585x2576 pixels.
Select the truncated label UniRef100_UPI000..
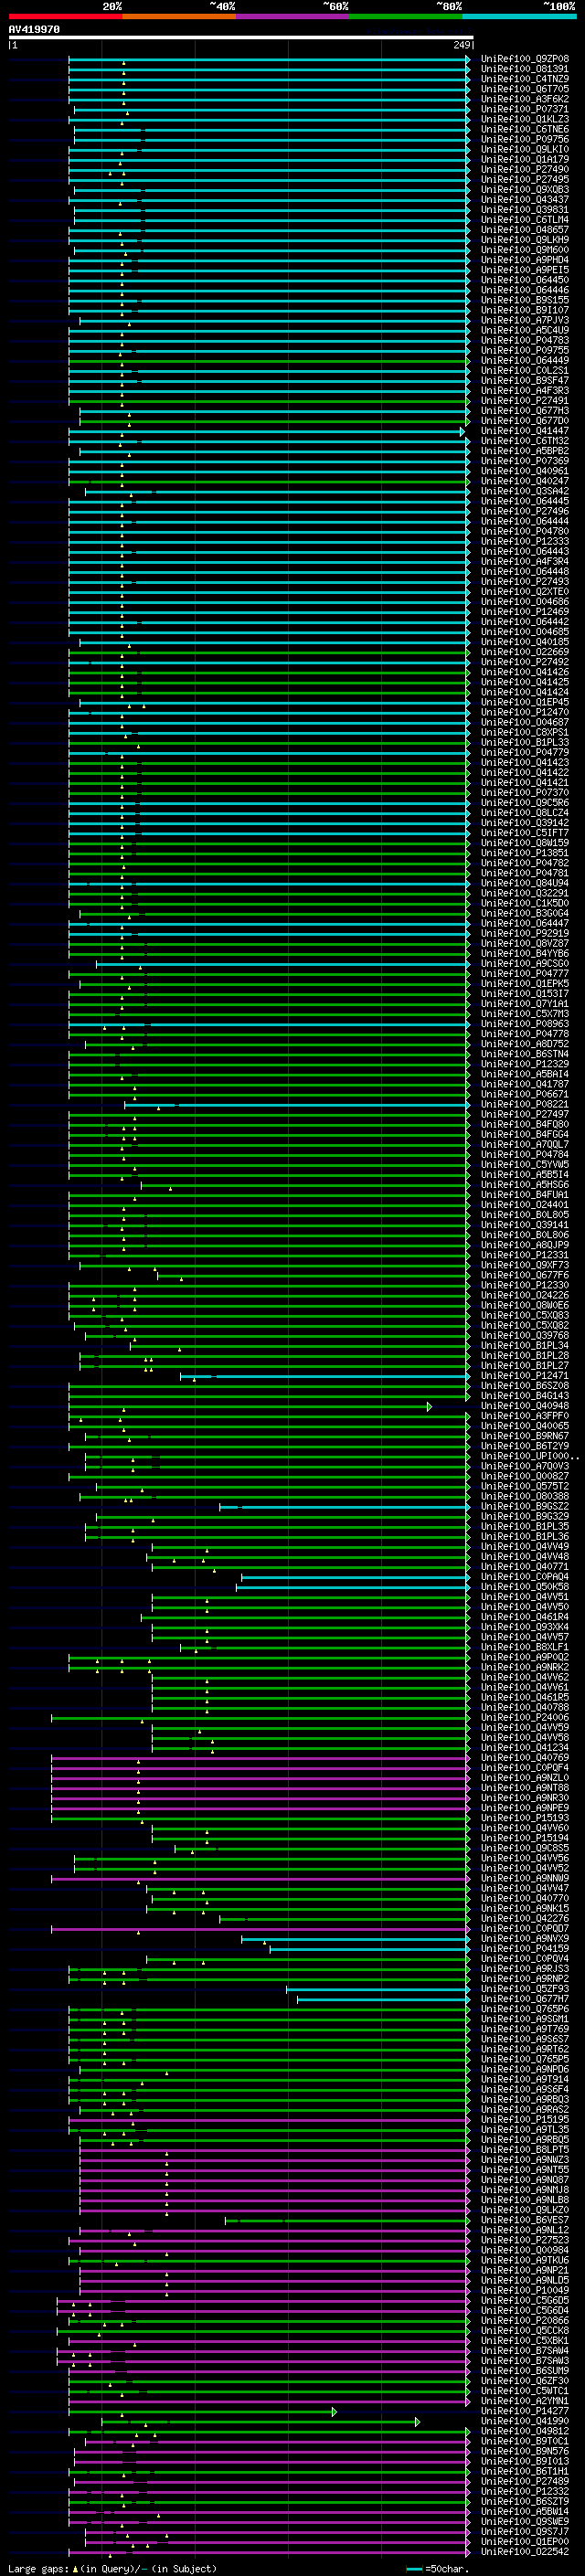pyautogui.click(x=529, y=1455)
